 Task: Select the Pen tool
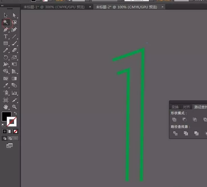coord(6,29)
